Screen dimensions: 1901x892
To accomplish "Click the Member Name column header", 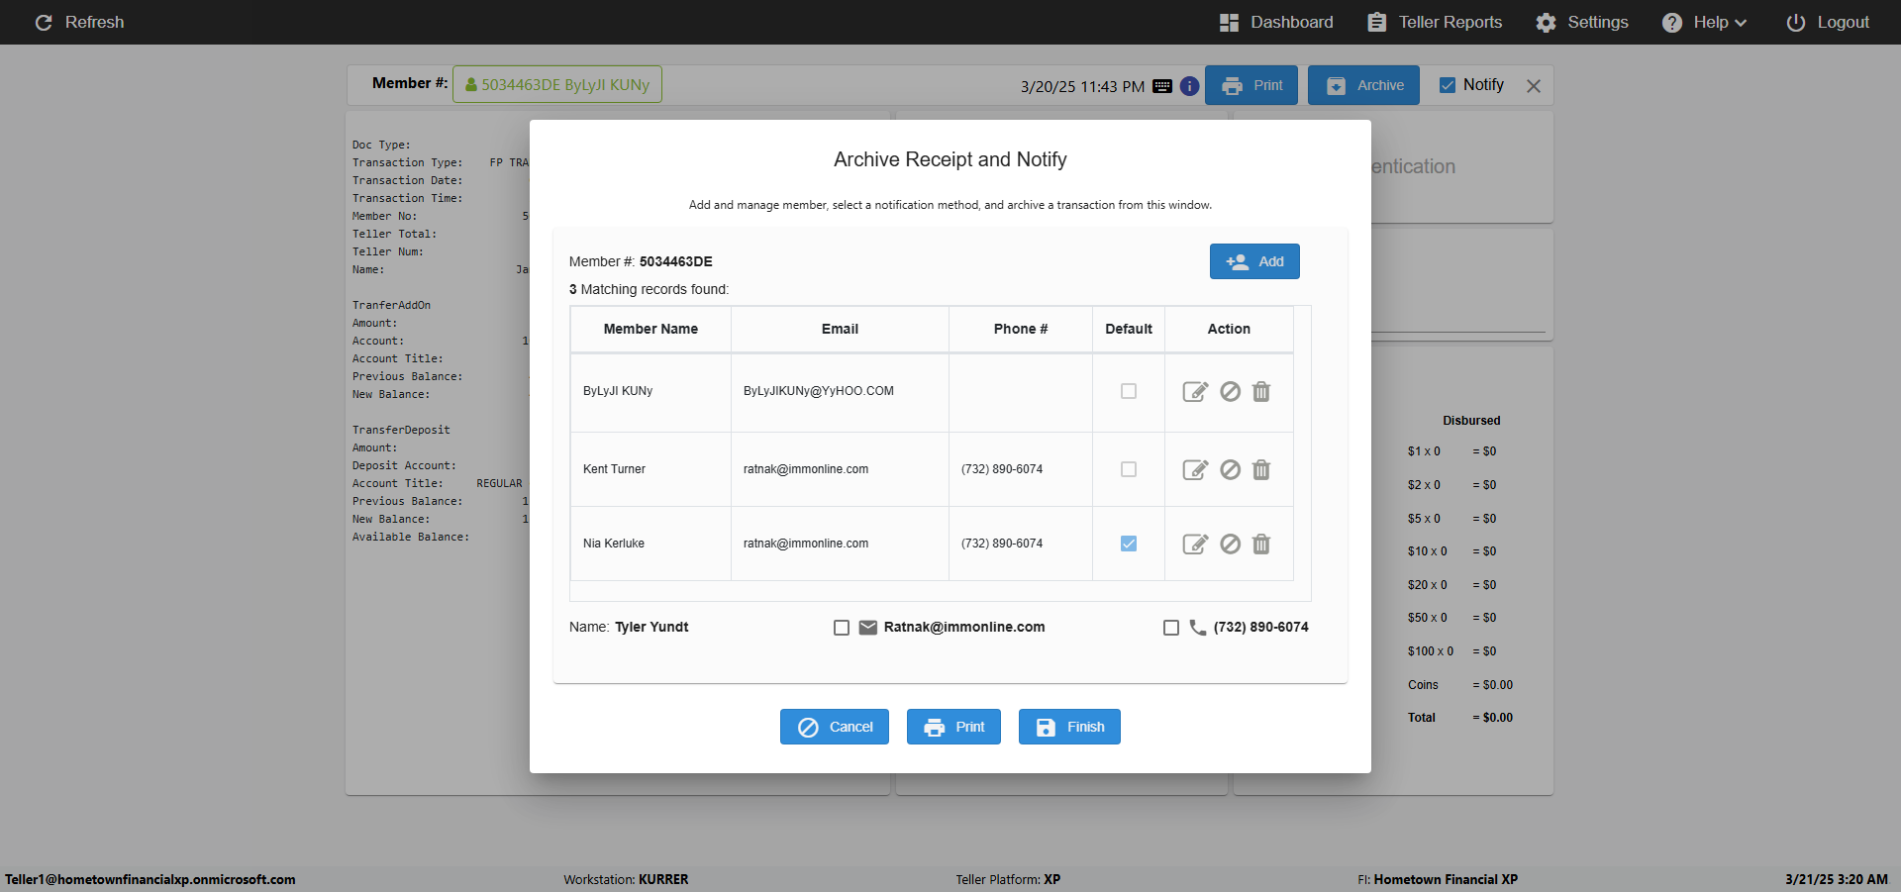I will pos(650,329).
